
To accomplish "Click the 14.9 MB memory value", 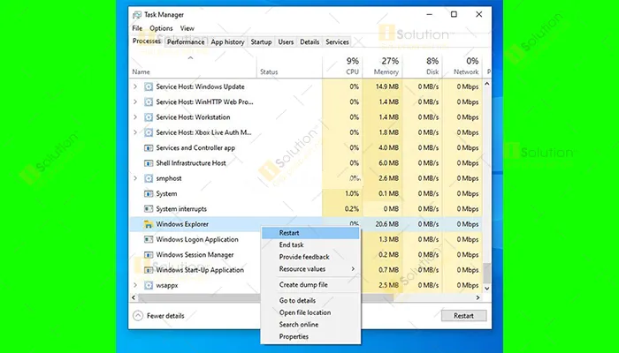I will click(x=387, y=86).
